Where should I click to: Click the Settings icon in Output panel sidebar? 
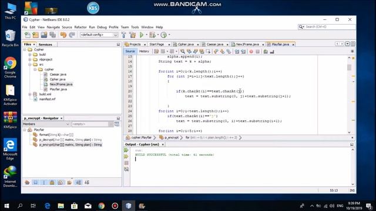click(x=126, y=169)
